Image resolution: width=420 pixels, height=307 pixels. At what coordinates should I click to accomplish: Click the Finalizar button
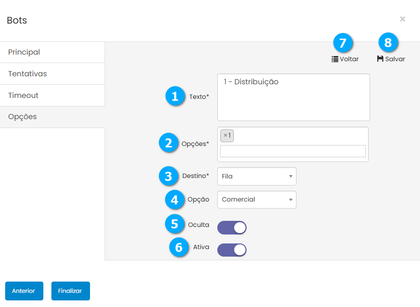point(70,291)
